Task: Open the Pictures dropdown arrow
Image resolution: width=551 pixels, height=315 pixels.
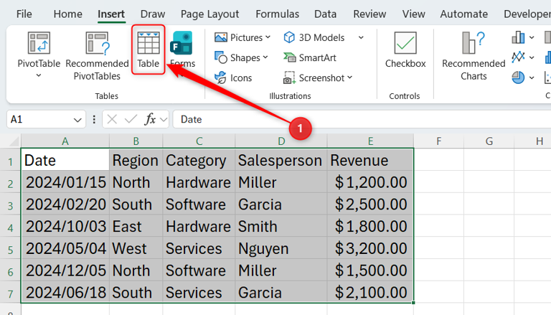Action: pyautogui.click(x=268, y=37)
